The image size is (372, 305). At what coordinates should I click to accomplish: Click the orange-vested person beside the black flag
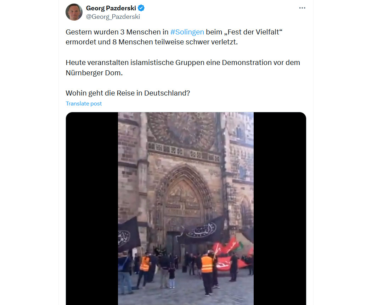[144, 270]
